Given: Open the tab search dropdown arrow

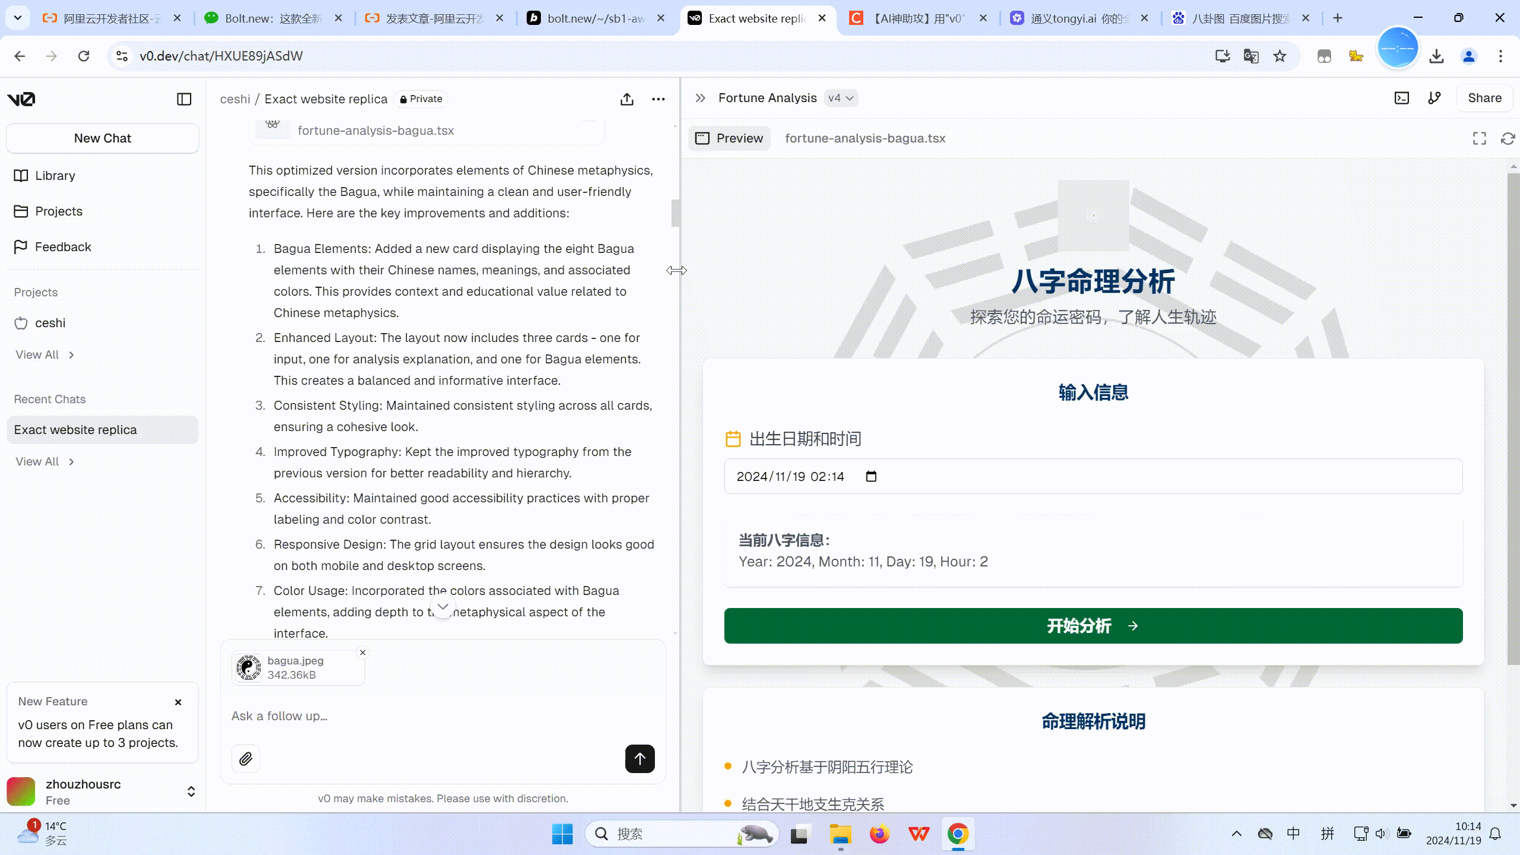Looking at the screenshot, I should pyautogui.click(x=18, y=18).
